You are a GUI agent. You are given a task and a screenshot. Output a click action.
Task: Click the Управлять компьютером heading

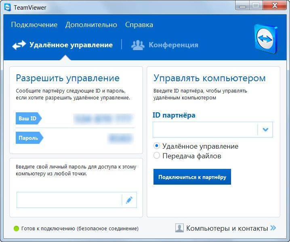point(210,78)
